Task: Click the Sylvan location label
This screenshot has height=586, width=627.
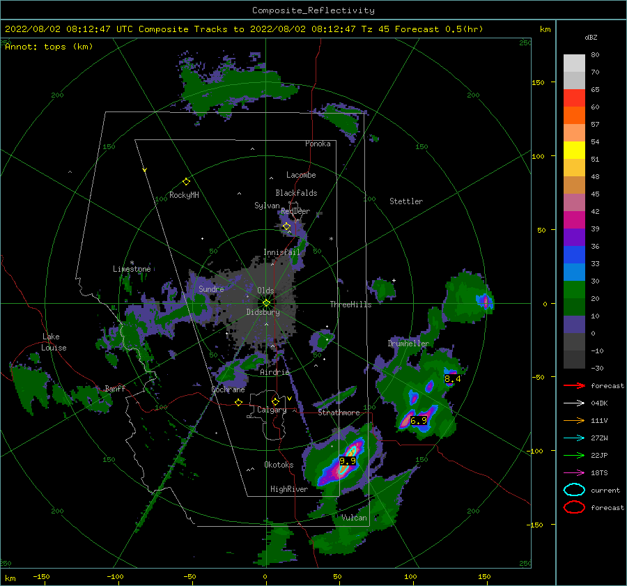Action: click(267, 206)
